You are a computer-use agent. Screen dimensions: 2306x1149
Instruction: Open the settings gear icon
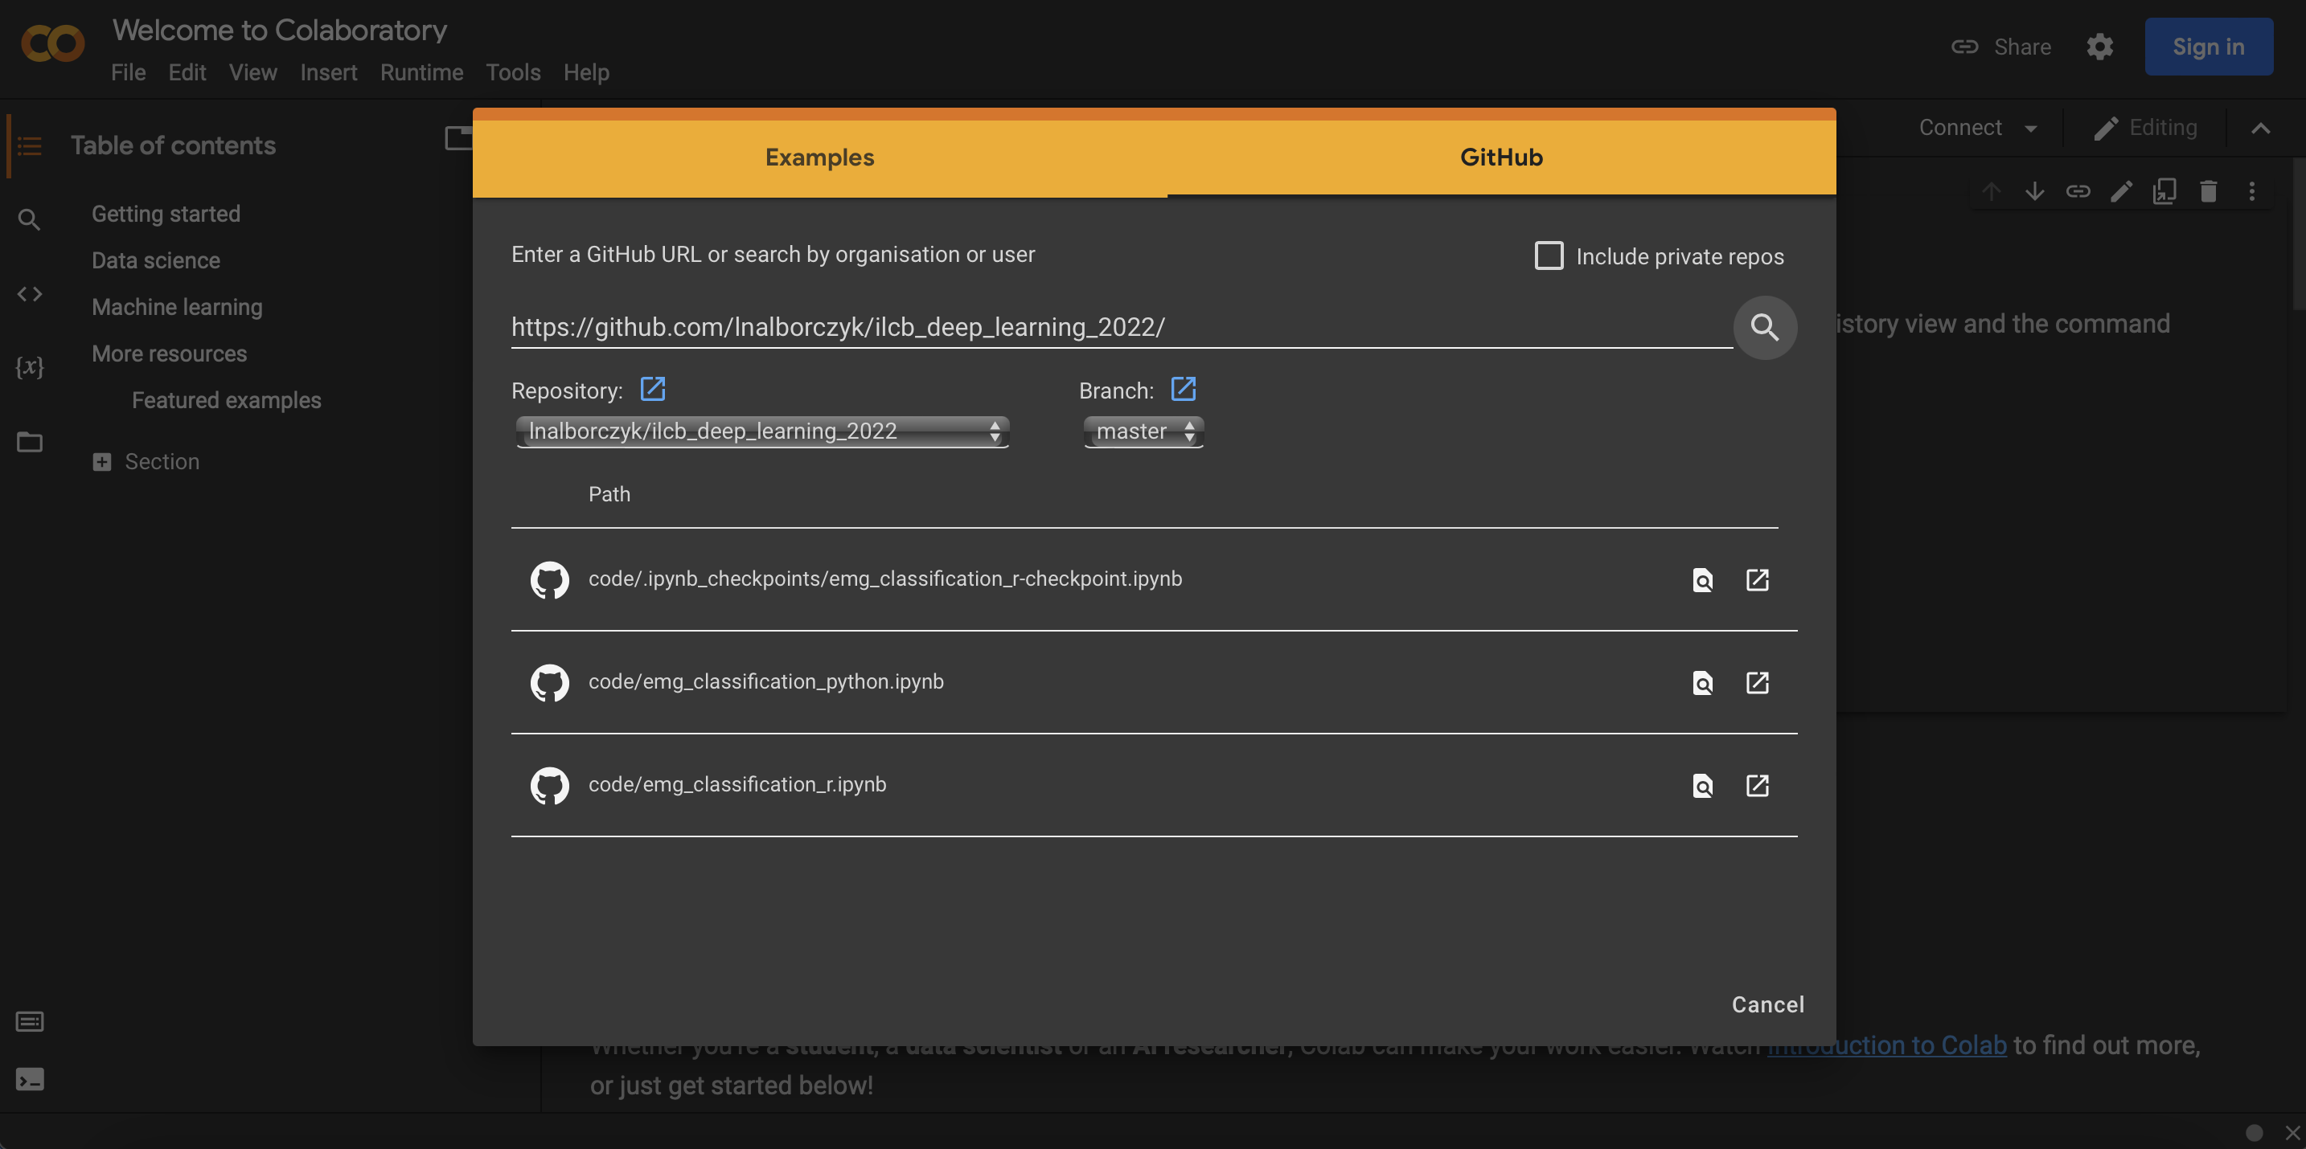point(2099,47)
